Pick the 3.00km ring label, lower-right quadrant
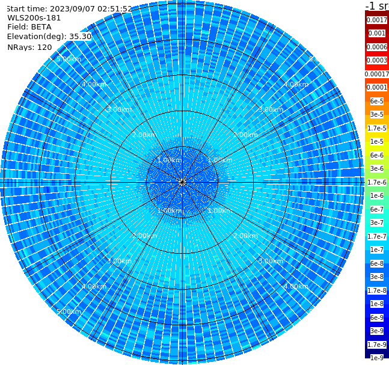 click(271, 261)
